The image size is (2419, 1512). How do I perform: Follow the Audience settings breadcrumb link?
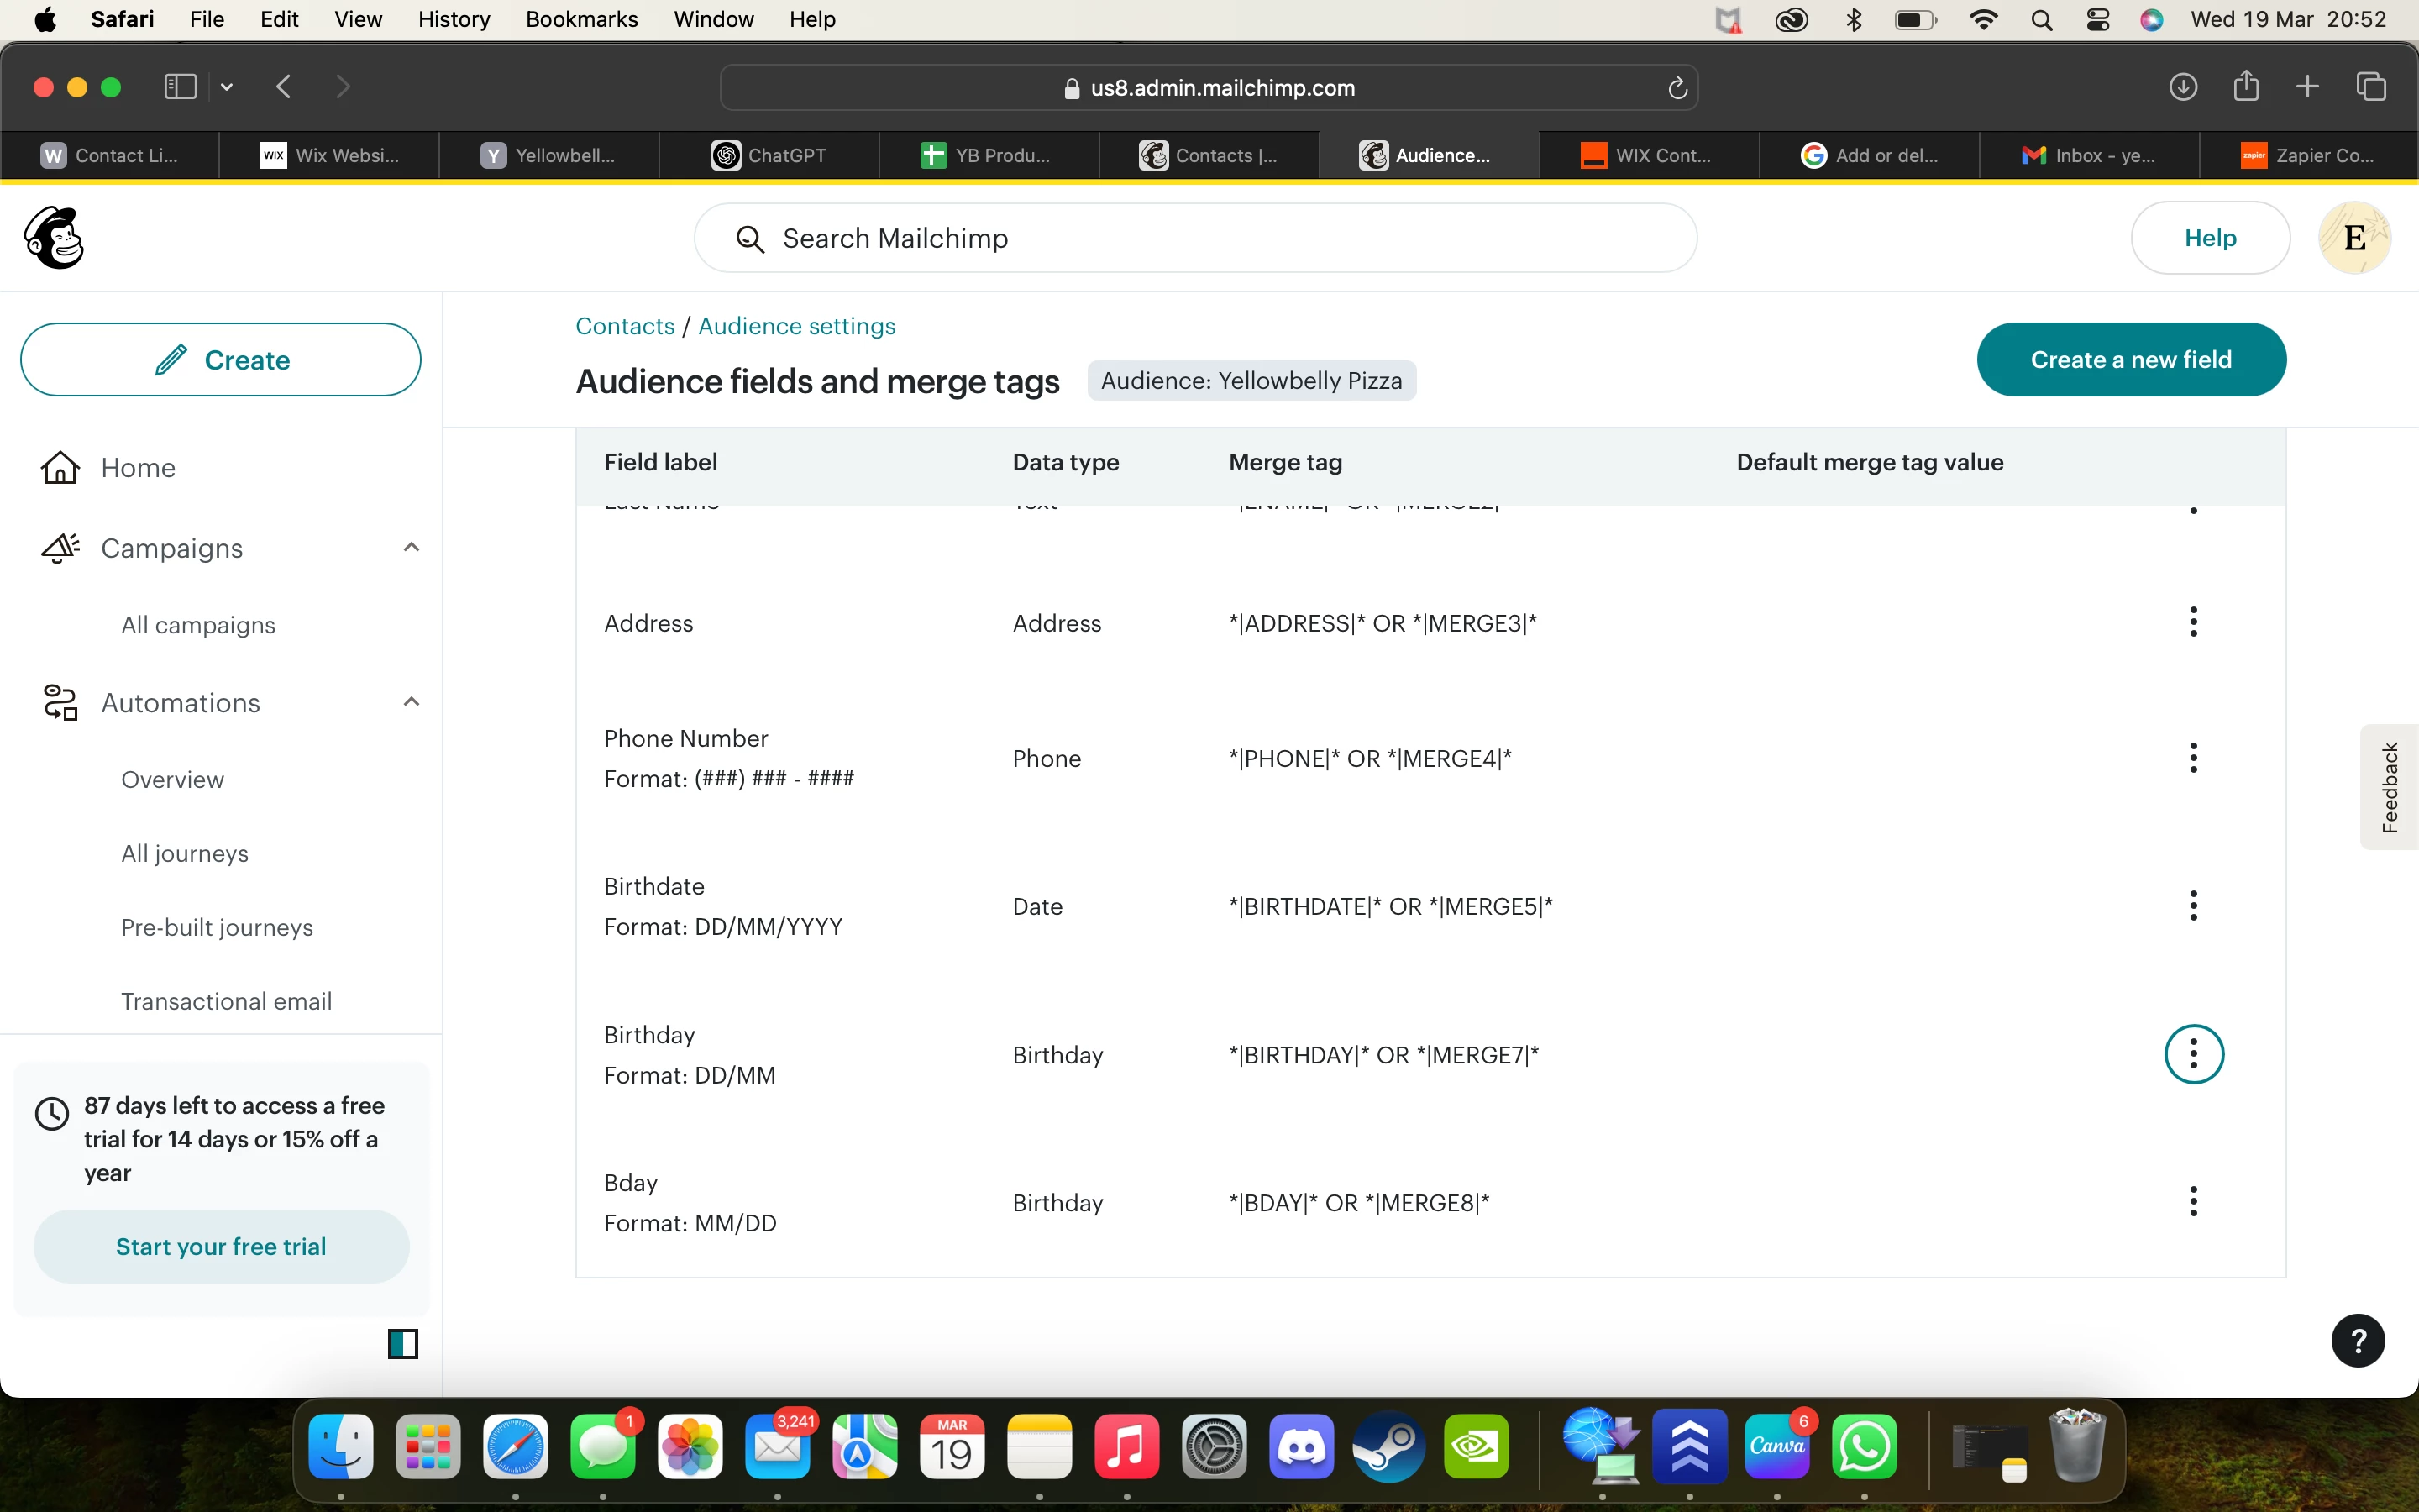tap(796, 326)
